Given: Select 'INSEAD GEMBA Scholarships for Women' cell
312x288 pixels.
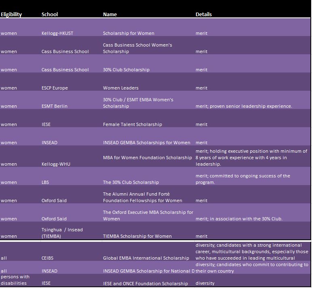Looking at the screenshot, I should click(x=146, y=143).
